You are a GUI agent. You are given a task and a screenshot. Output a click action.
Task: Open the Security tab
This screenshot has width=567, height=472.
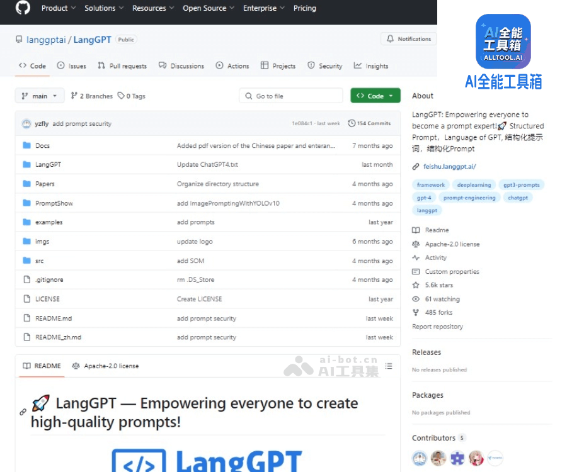(x=324, y=65)
